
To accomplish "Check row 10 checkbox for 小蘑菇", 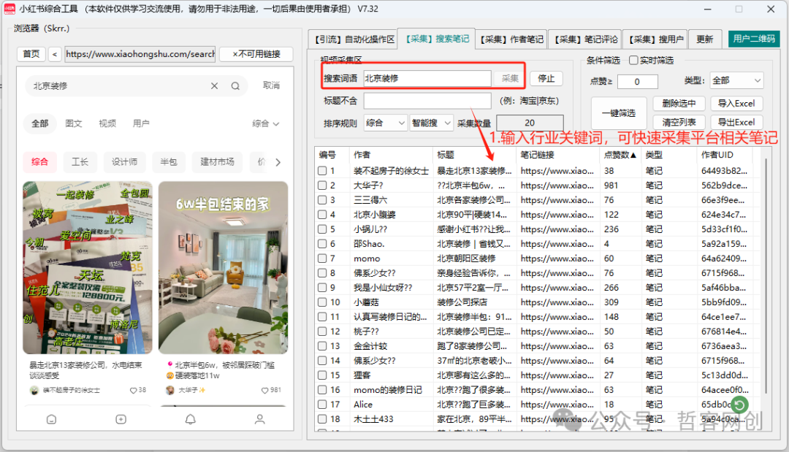I will (323, 302).
